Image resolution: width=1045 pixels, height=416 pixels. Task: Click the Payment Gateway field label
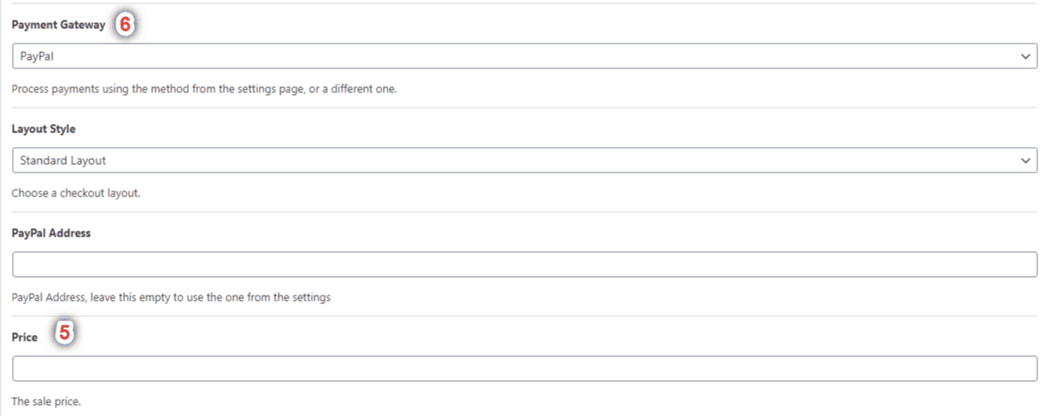pyautogui.click(x=58, y=26)
